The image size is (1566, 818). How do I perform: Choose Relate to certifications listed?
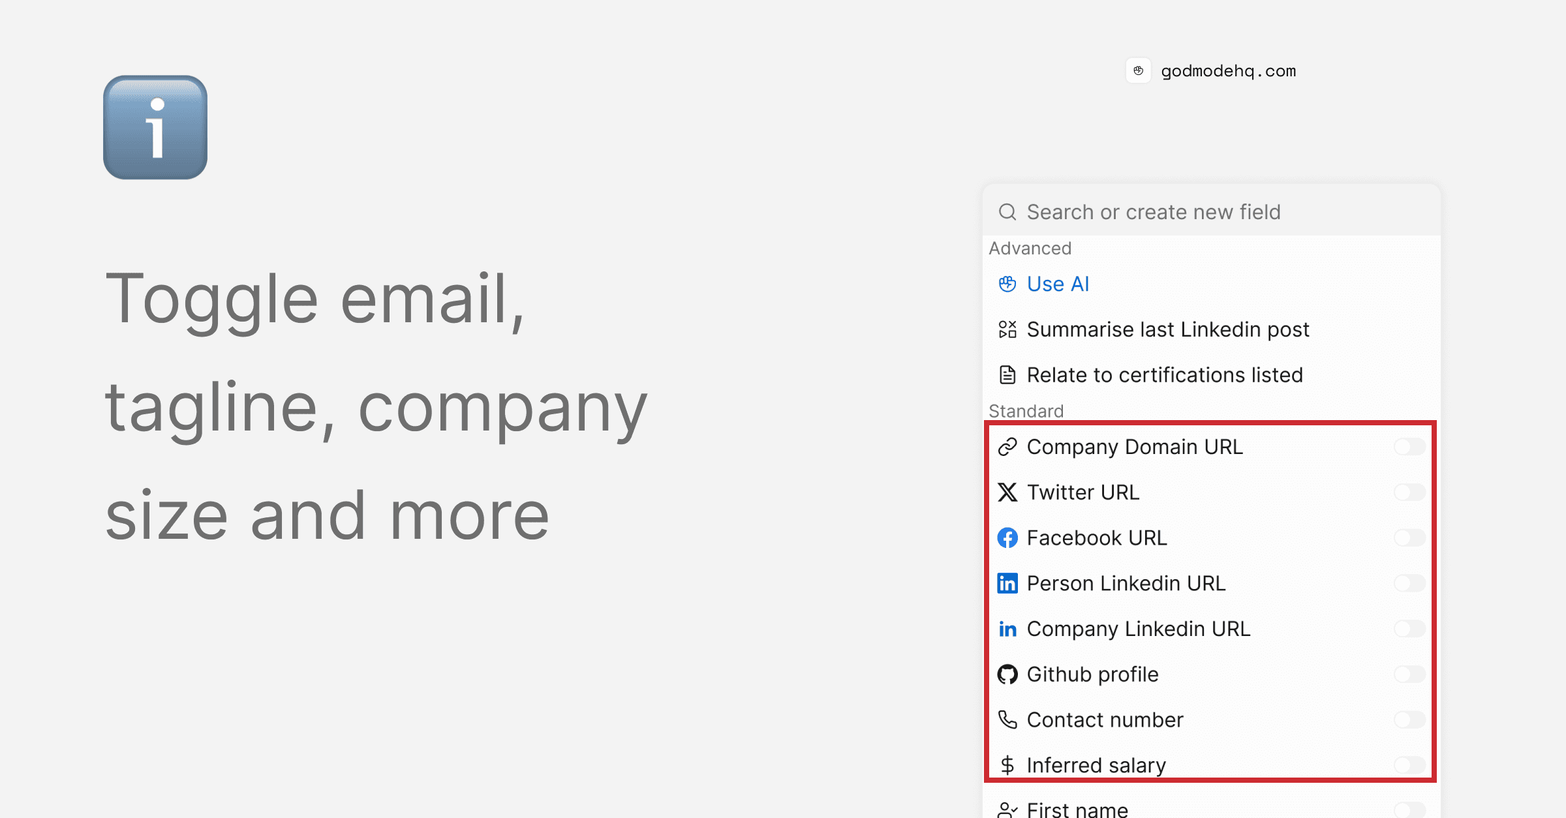[1164, 375]
